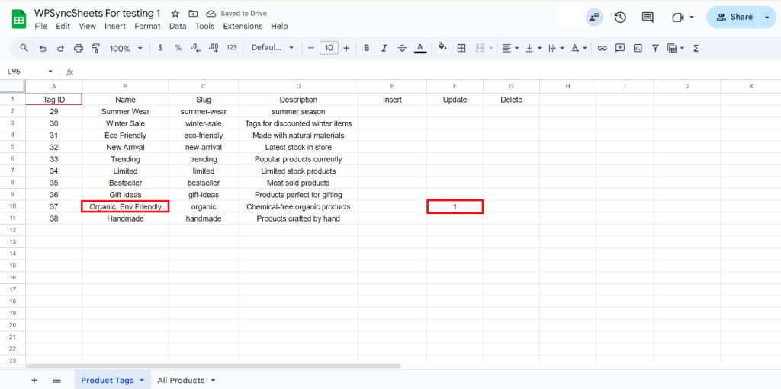Viewport: 781px width, 389px height.
Task: Decrease decimal places
Action: pyautogui.click(x=196, y=48)
